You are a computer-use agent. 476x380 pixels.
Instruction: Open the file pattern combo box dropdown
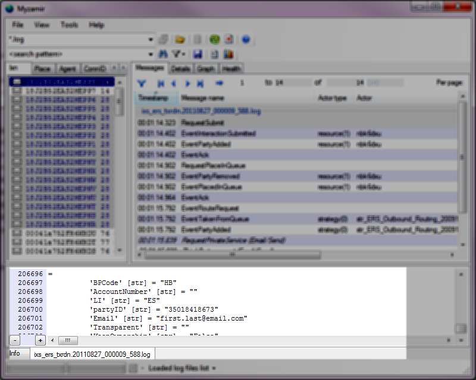coord(151,40)
